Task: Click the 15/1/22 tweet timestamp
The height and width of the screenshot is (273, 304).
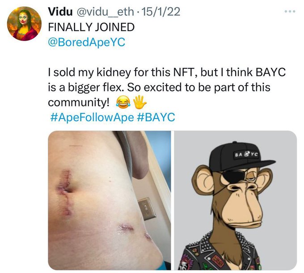Action: tap(162, 12)
